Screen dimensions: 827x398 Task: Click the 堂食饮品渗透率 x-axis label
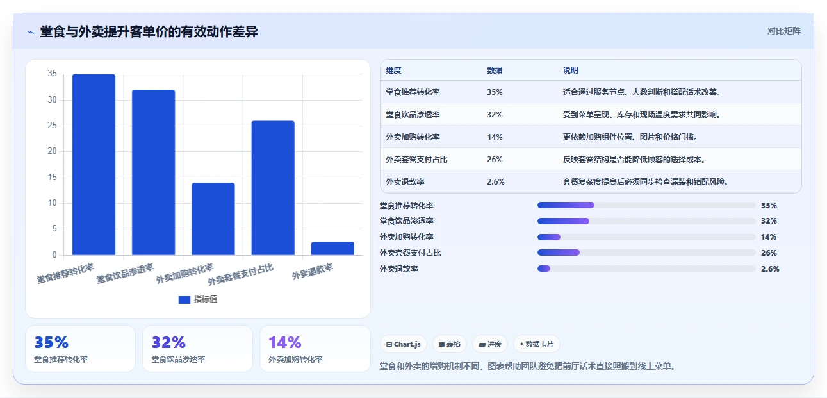(125, 274)
